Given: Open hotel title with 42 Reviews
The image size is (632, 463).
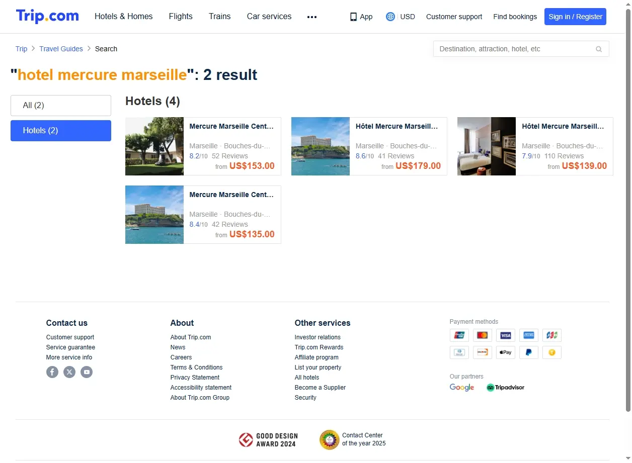Looking at the screenshot, I should tap(231, 195).
